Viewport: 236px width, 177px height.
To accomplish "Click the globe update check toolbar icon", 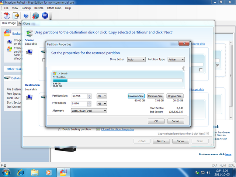I will (36, 15).
